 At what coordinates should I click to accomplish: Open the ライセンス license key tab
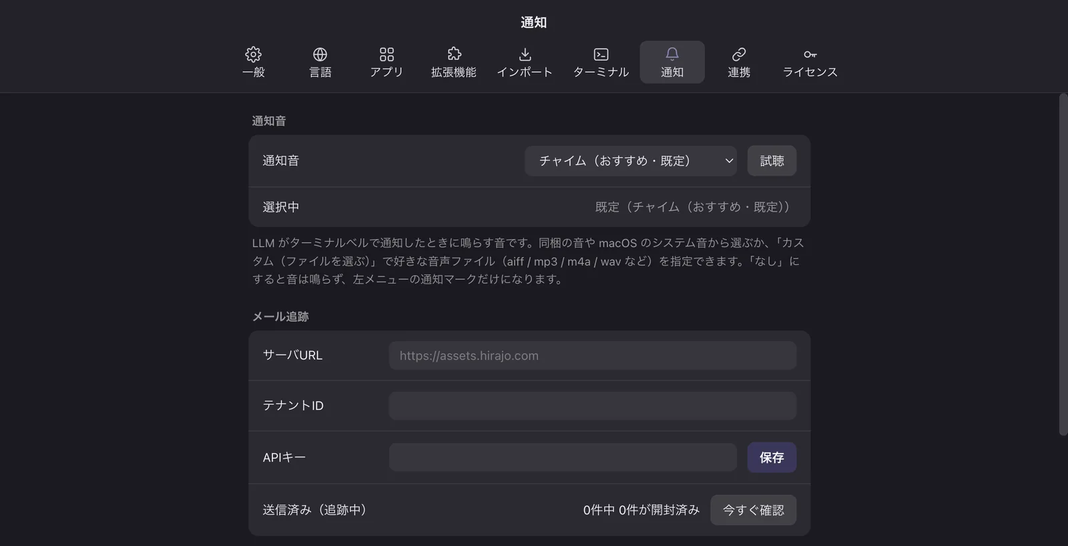tap(810, 62)
